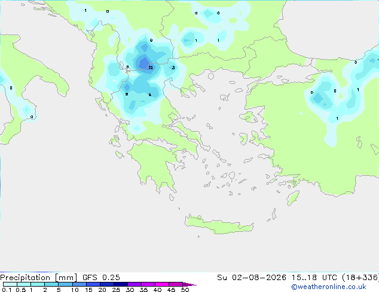Click the dark blue 12 mm precipitation core
This screenshot has width=379, height=292.
[144, 63]
